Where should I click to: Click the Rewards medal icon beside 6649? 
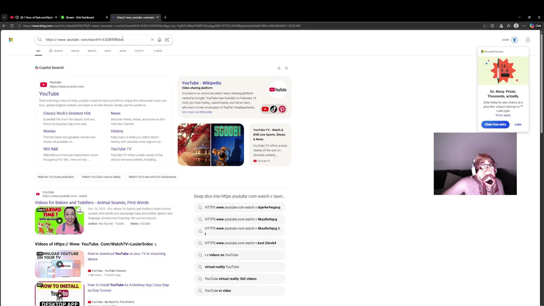(514, 40)
